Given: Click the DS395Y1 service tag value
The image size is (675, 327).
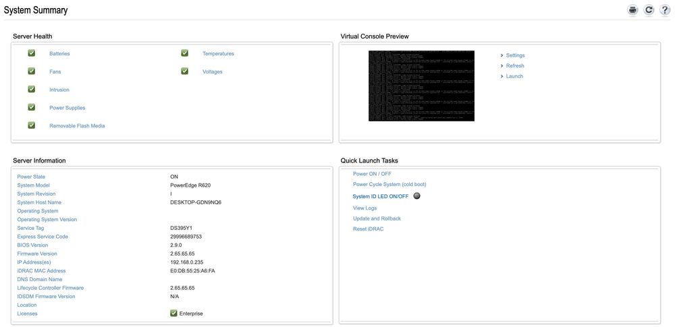Looking at the screenshot, I should tap(181, 228).
